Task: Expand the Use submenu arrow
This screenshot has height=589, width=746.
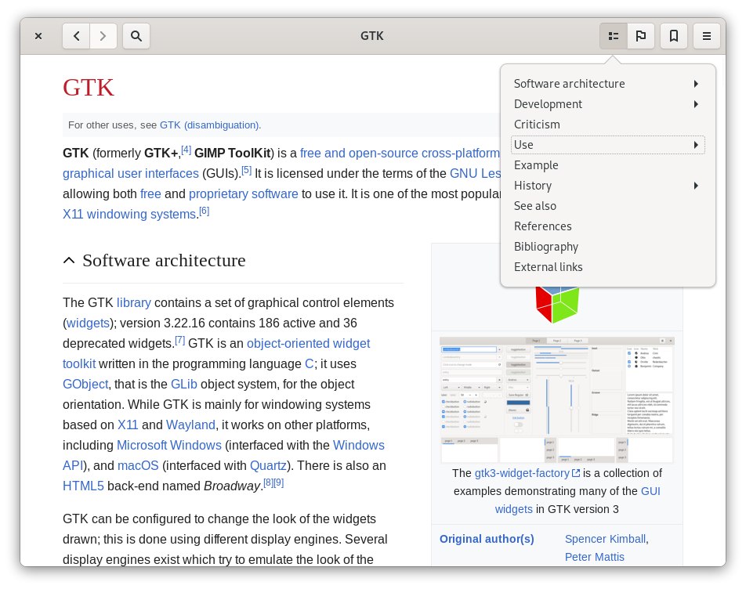Action: [696, 145]
